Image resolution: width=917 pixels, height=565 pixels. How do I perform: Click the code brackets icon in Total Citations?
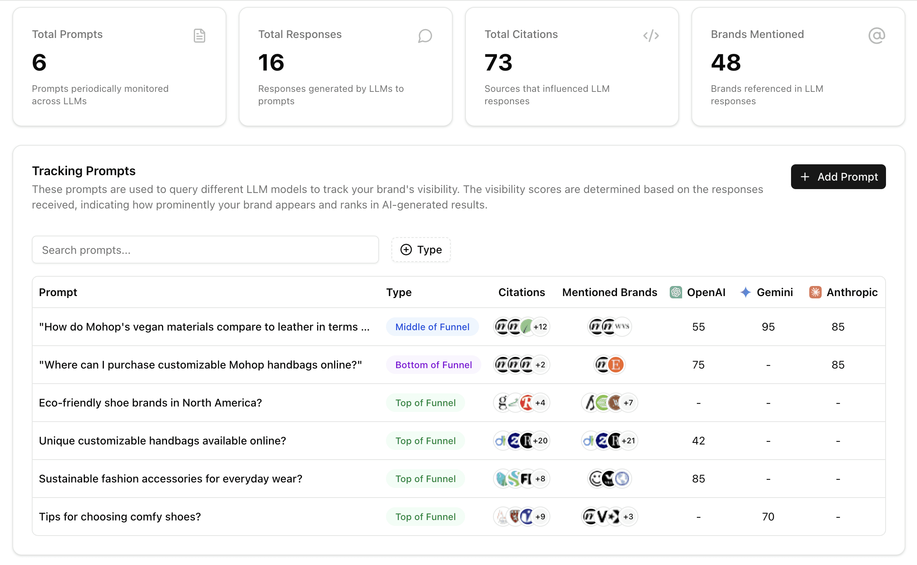tap(651, 36)
